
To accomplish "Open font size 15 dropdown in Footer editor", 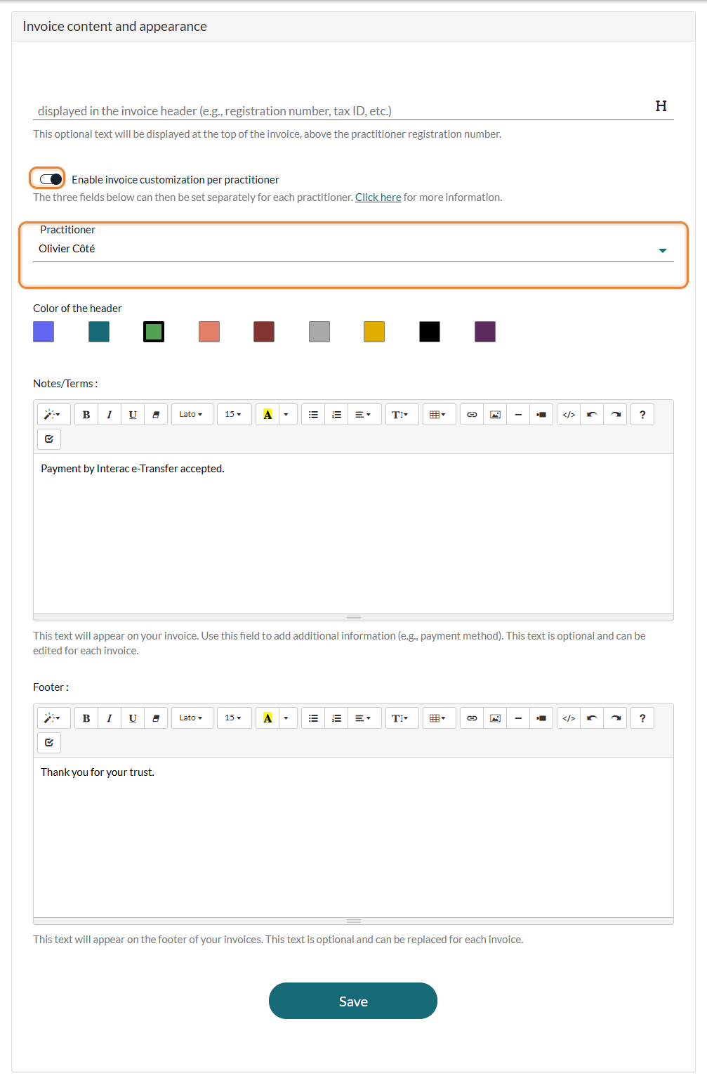I will [x=234, y=718].
